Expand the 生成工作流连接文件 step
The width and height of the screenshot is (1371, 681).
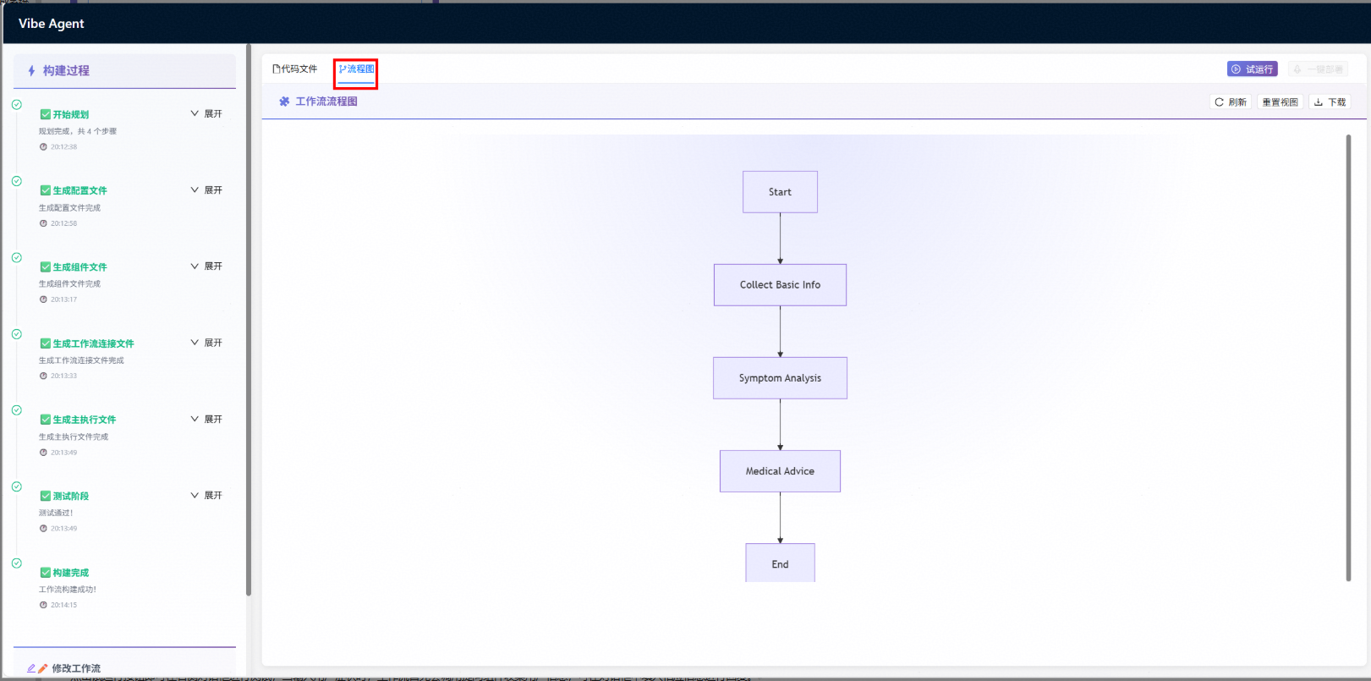[206, 343]
